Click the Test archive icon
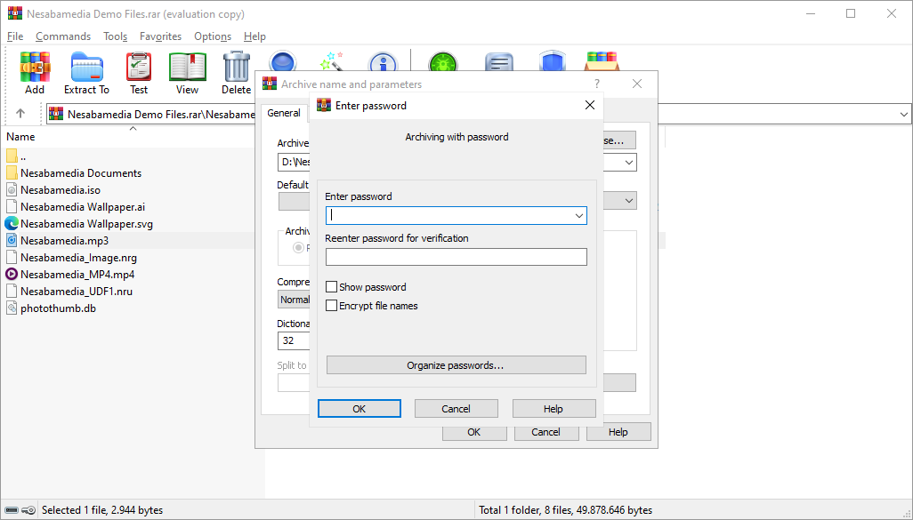 coord(139,68)
